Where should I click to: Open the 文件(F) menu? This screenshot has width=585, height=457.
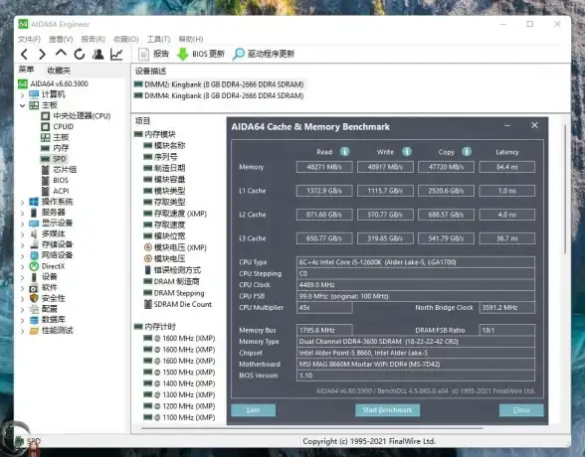[29, 39]
